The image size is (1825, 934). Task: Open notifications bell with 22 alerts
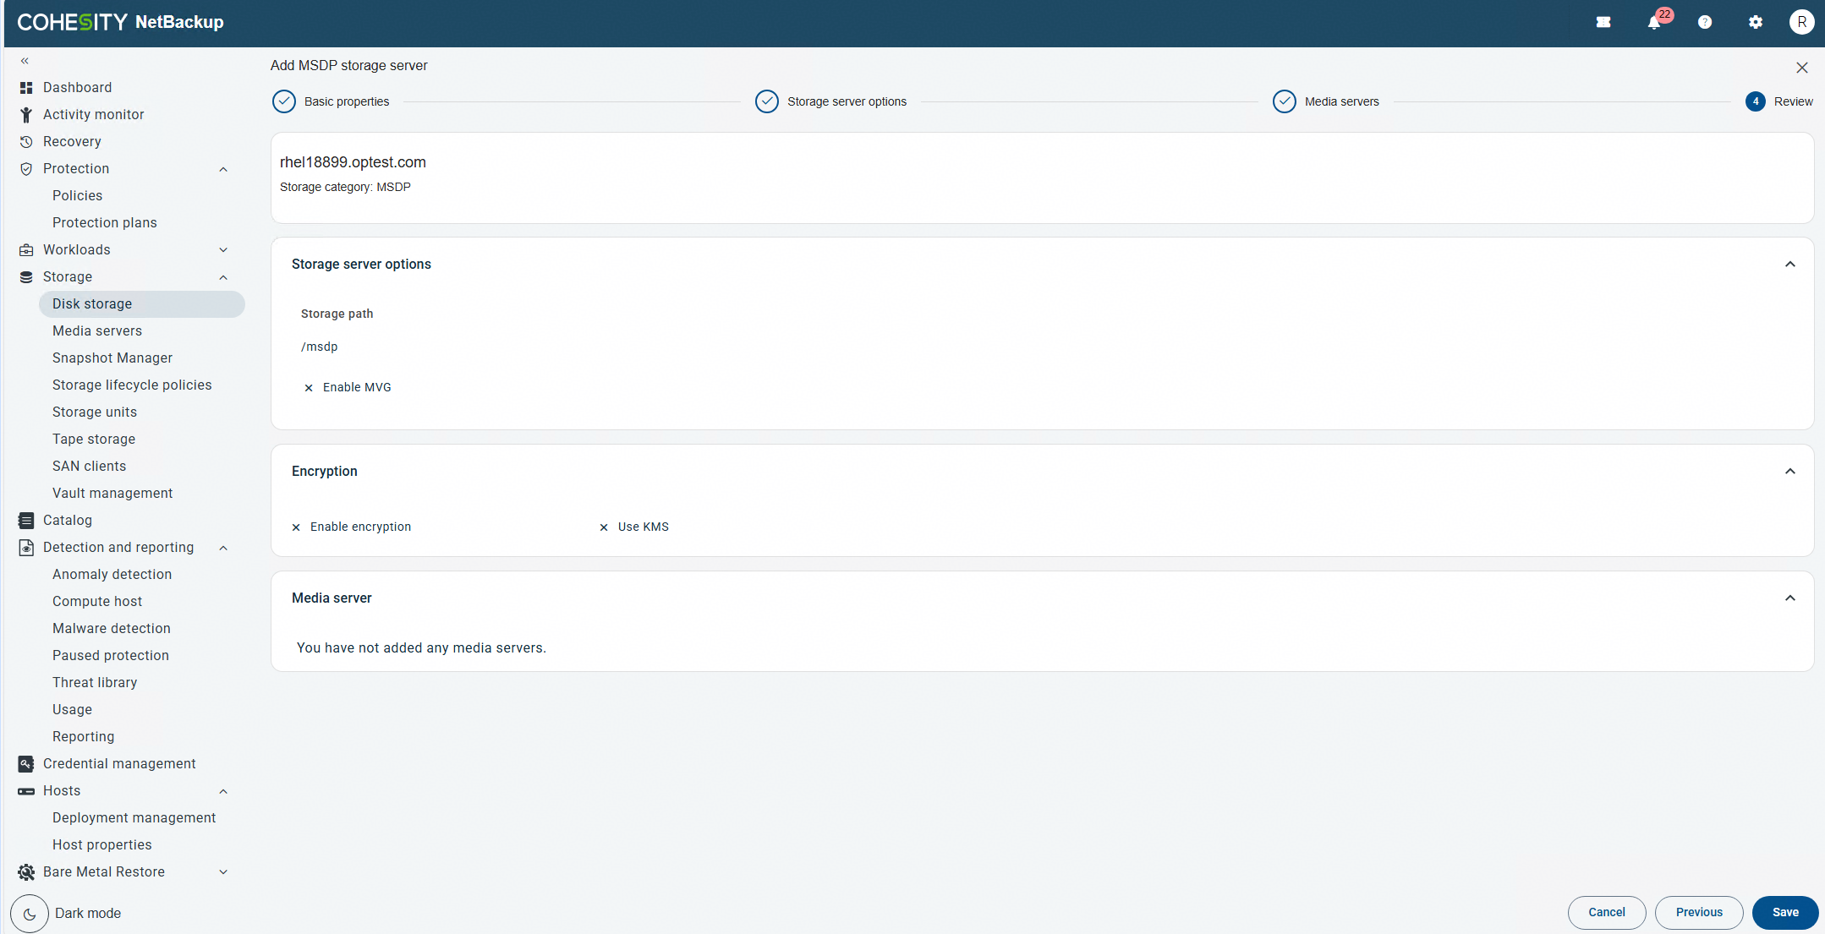point(1655,23)
